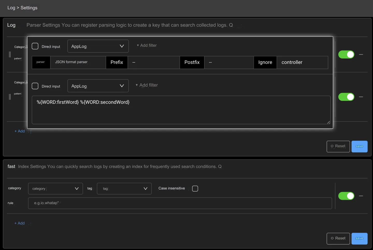Click Reset in the parser settings section
The height and width of the screenshot is (250, 373).
[x=338, y=146]
